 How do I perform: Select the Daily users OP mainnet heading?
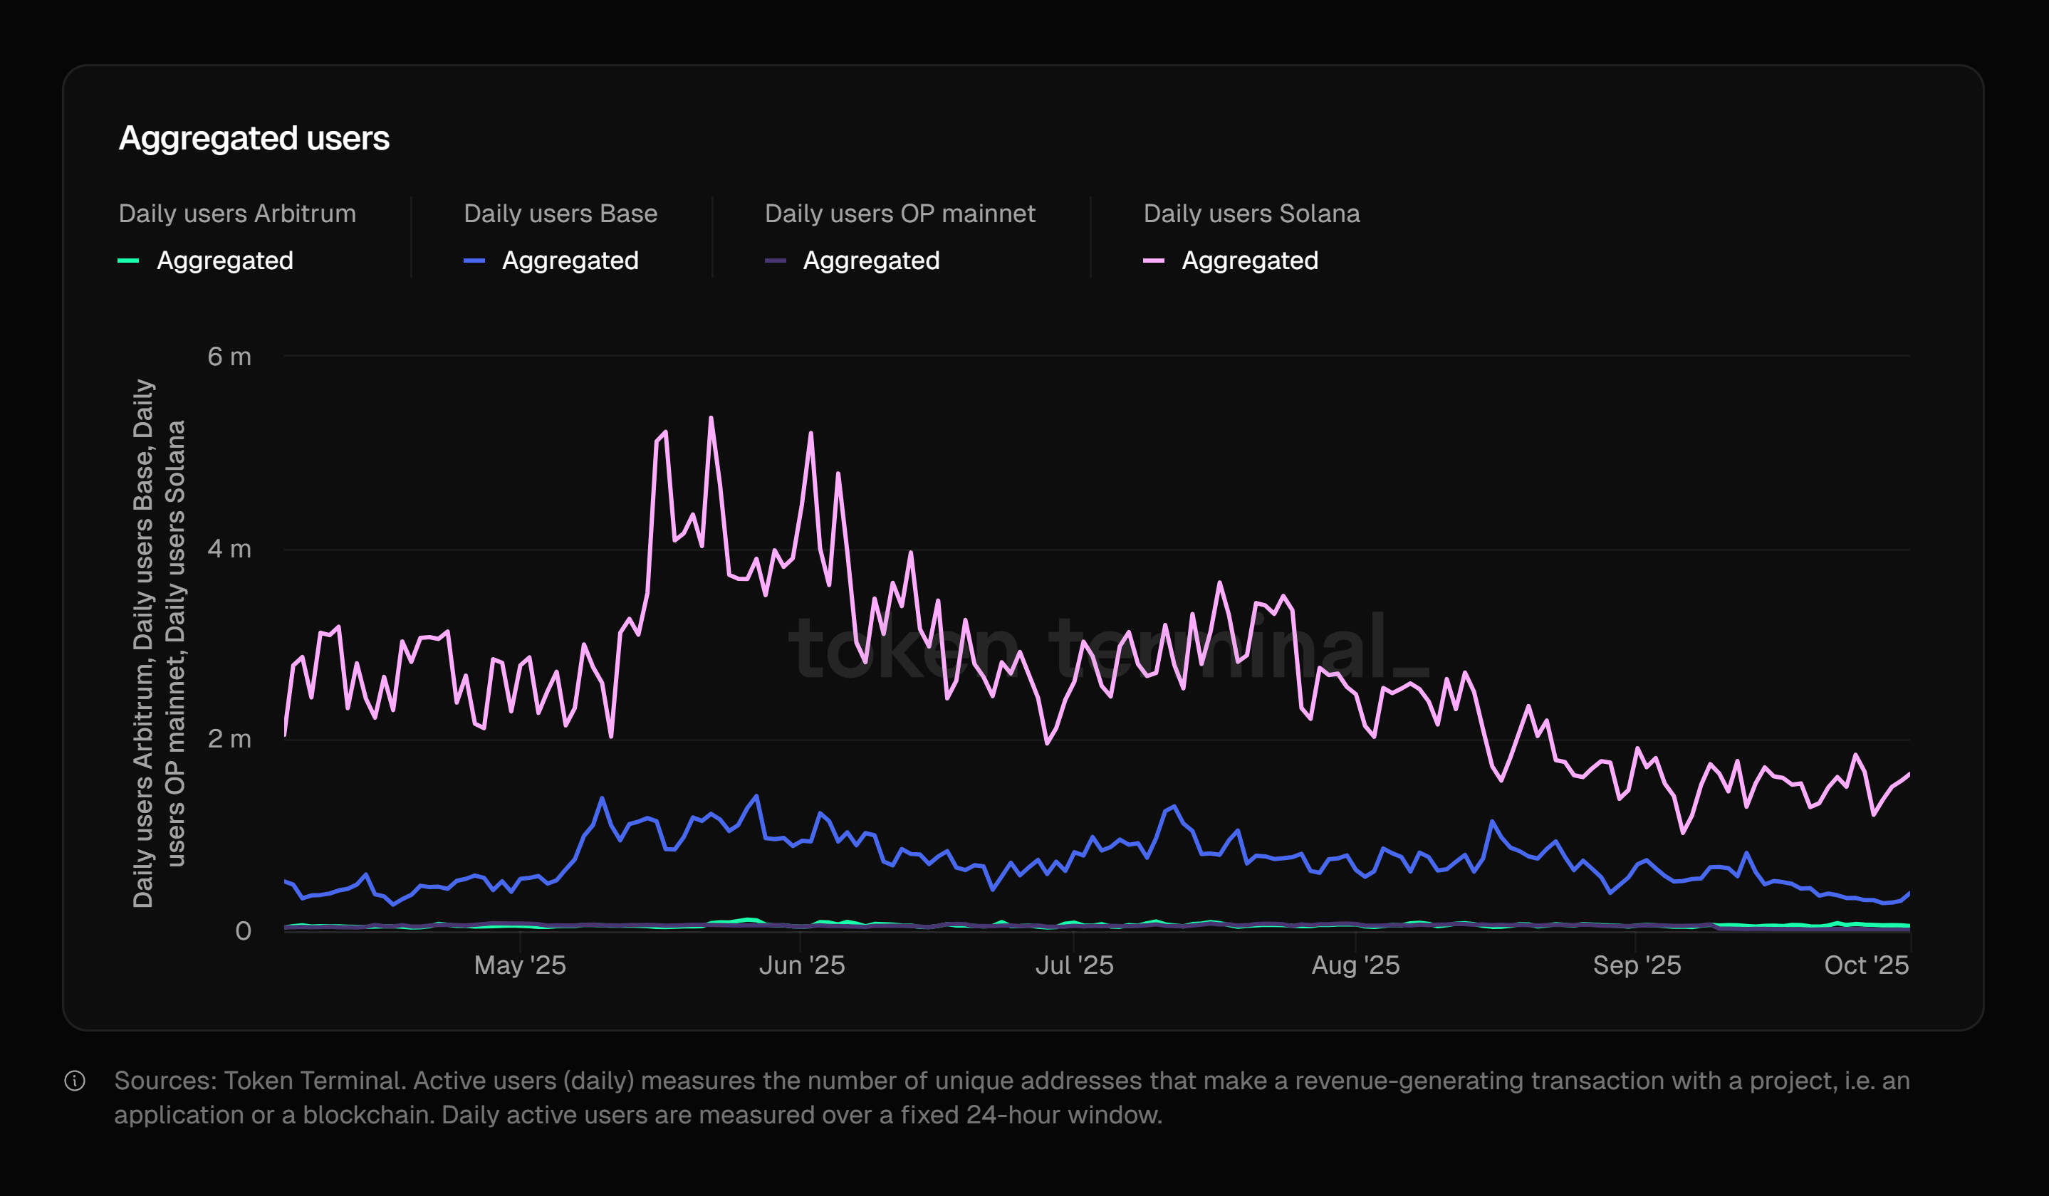(x=900, y=214)
